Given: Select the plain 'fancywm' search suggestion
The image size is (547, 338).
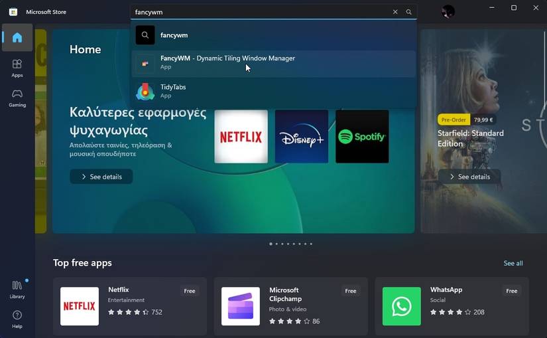Looking at the screenshot, I should [x=273, y=35].
